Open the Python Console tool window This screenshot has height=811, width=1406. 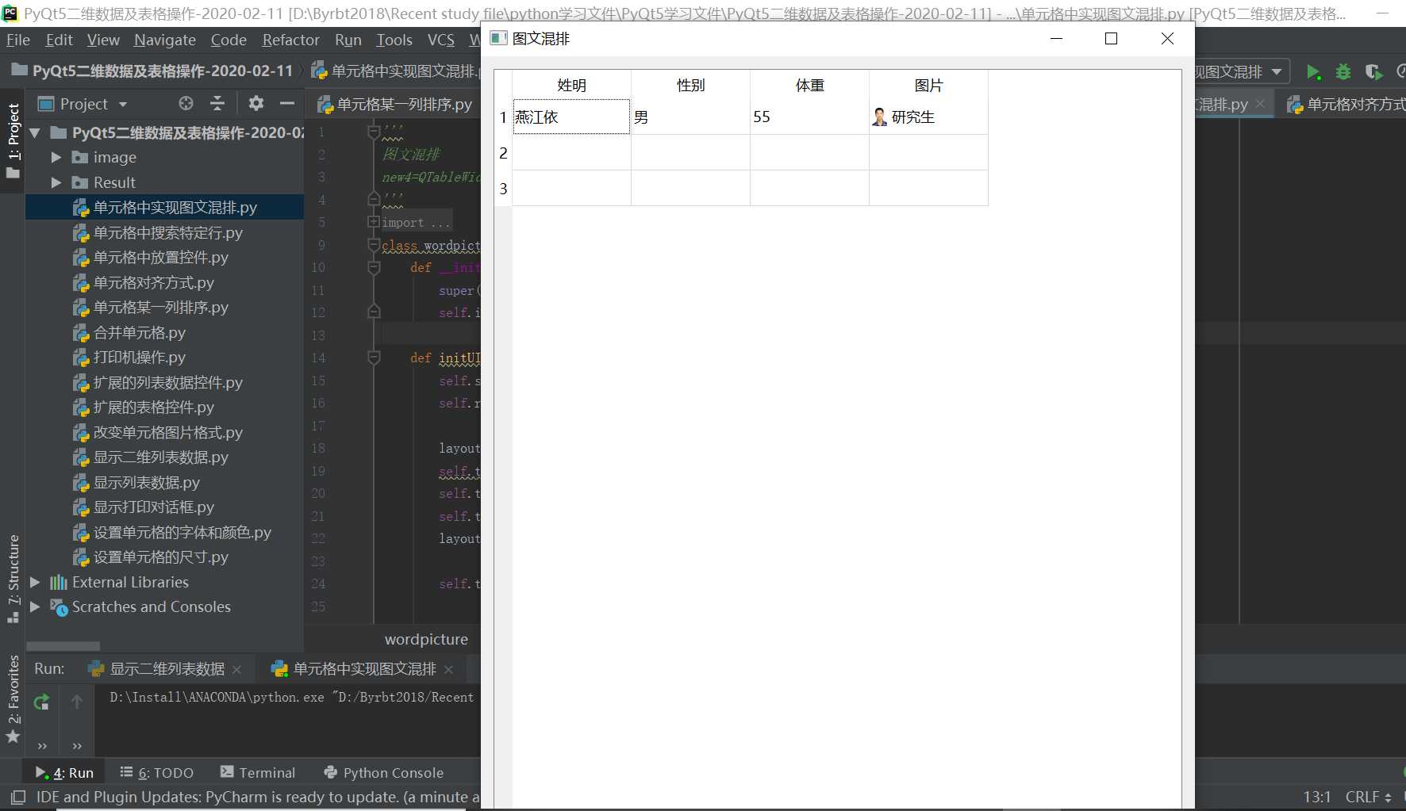(384, 772)
